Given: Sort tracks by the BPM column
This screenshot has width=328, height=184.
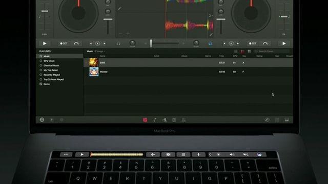Looking at the screenshot, I should (235, 56).
